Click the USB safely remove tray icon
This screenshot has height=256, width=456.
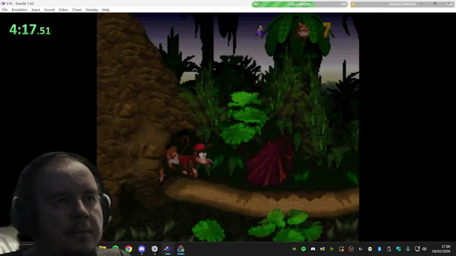coord(389,249)
